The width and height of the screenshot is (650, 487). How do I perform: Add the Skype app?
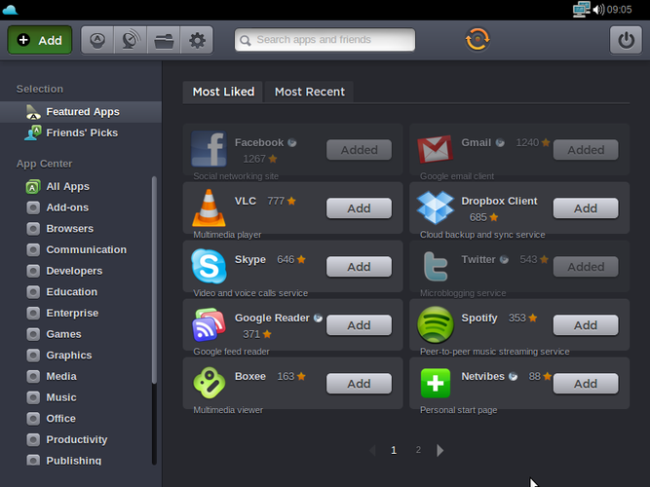click(359, 267)
